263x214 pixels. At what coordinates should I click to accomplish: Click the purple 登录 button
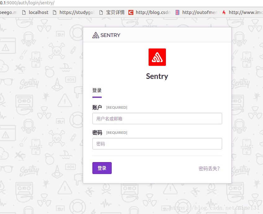[x=102, y=168]
